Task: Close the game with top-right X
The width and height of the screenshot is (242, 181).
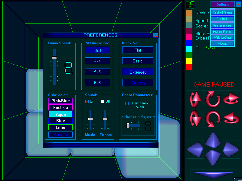Action: (x=238, y=4)
